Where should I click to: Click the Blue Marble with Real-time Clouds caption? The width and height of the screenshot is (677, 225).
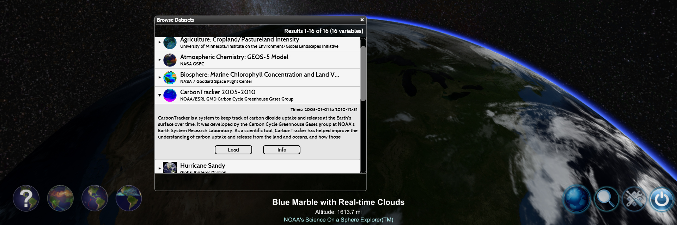[338, 202]
